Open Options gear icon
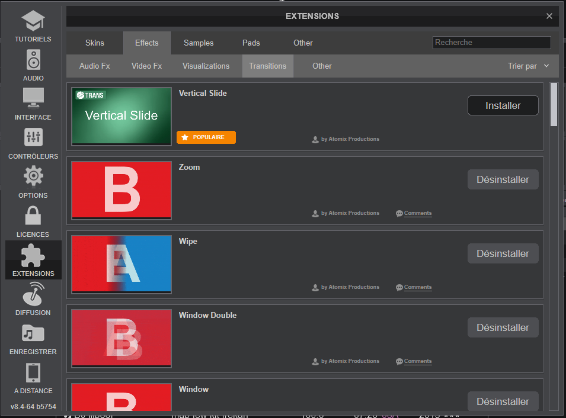The image size is (566, 418). (33, 177)
